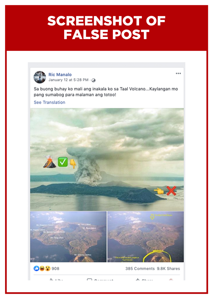213x301 pixels.
Task: Click the left-pointing hand emoji near crater
Action: click(159, 191)
